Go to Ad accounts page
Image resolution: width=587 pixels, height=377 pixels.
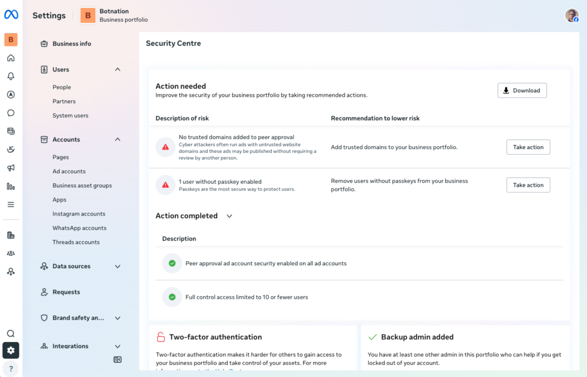69,171
